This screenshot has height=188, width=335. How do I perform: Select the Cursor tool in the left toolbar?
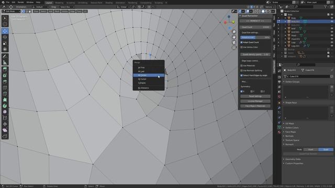5,24
